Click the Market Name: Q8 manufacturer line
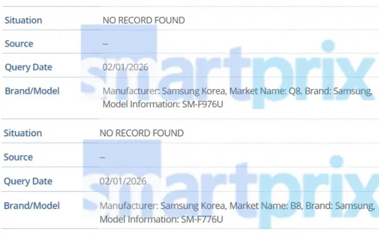Image resolution: width=379 pixels, height=234 pixels. point(237,91)
